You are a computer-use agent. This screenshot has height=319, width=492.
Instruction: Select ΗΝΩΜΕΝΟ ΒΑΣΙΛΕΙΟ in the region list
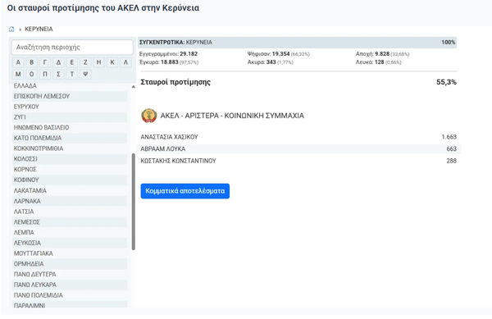pyautogui.click(x=70, y=128)
